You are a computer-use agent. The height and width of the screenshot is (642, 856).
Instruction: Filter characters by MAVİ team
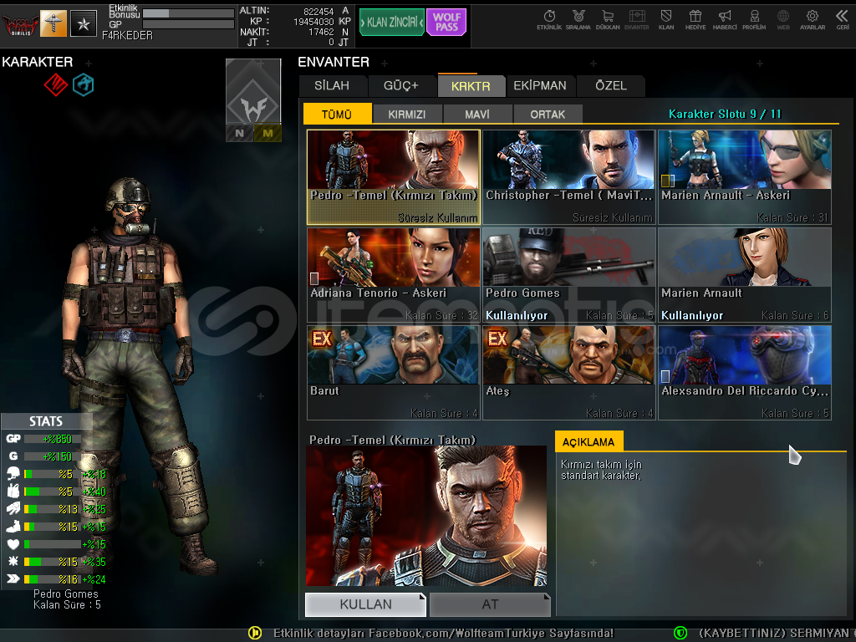[x=477, y=114]
